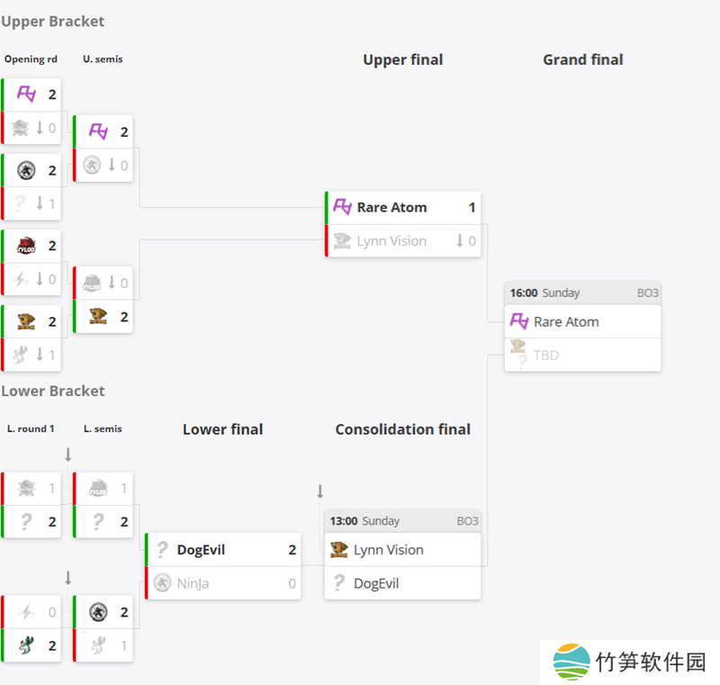Click the Lynn Vision logo in Consolidation final
The image size is (720, 685).
coord(339,550)
